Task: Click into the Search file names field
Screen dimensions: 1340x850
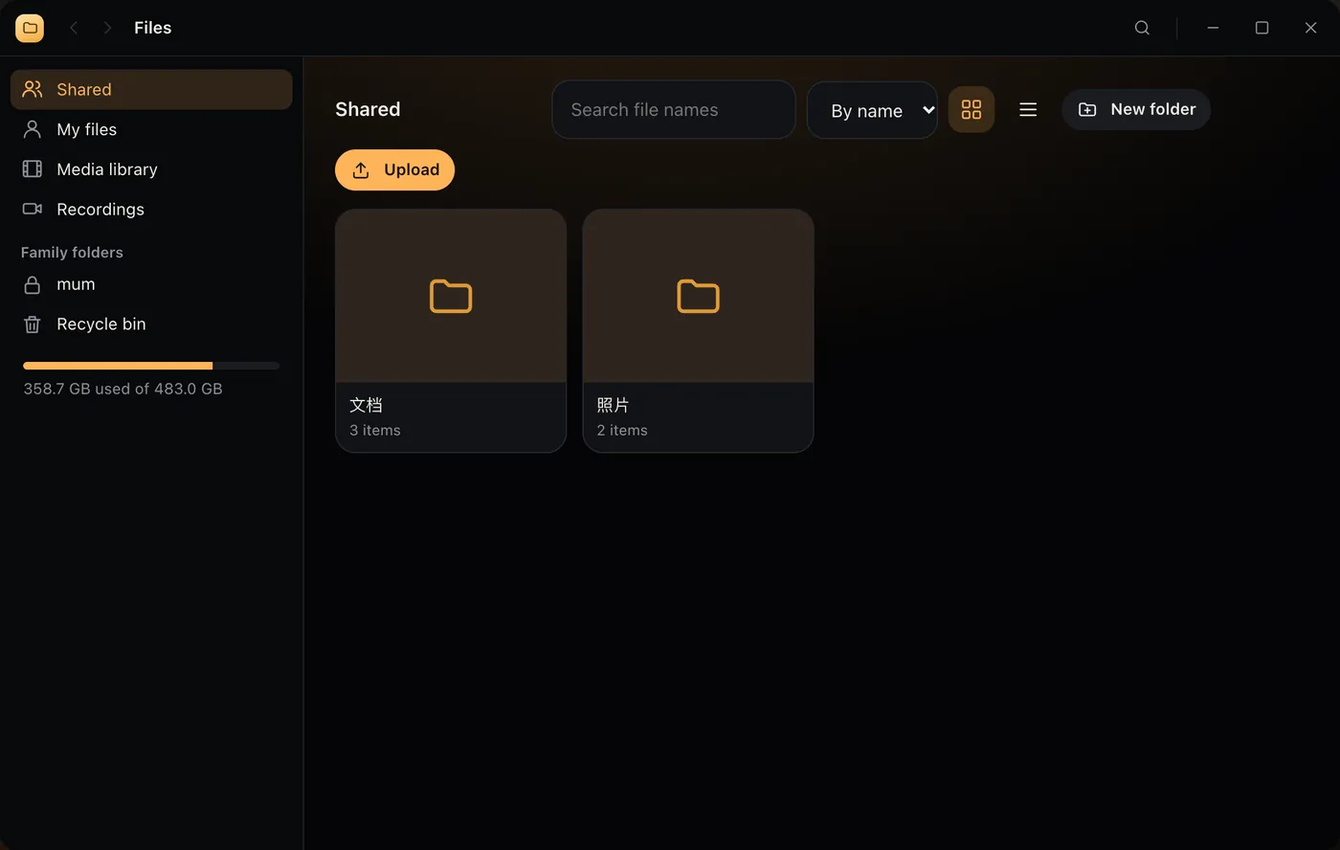Action: 674,110
